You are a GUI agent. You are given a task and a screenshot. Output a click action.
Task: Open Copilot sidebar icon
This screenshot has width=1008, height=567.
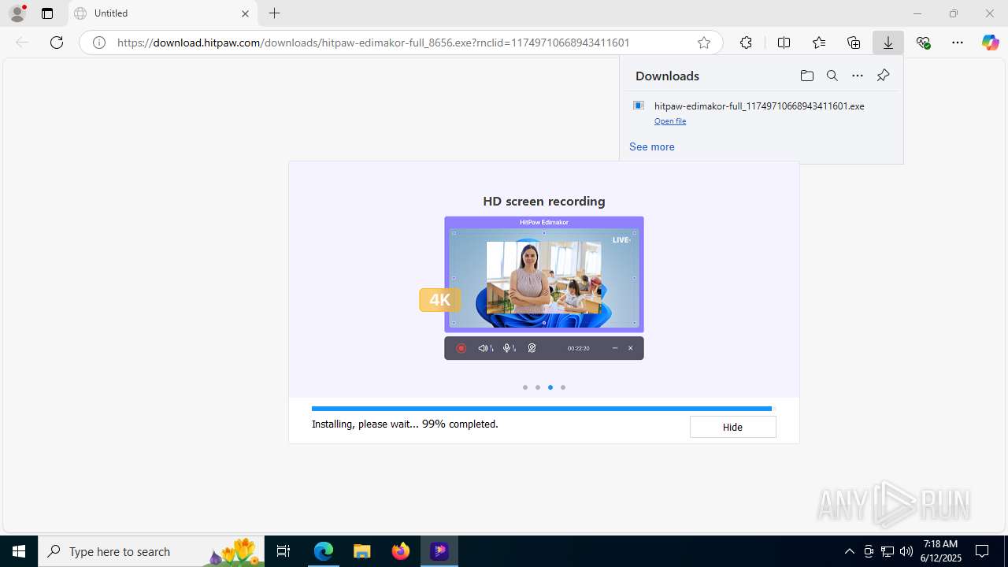(x=991, y=43)
